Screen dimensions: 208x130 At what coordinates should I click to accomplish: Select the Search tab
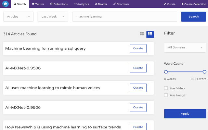pos(20,4)
